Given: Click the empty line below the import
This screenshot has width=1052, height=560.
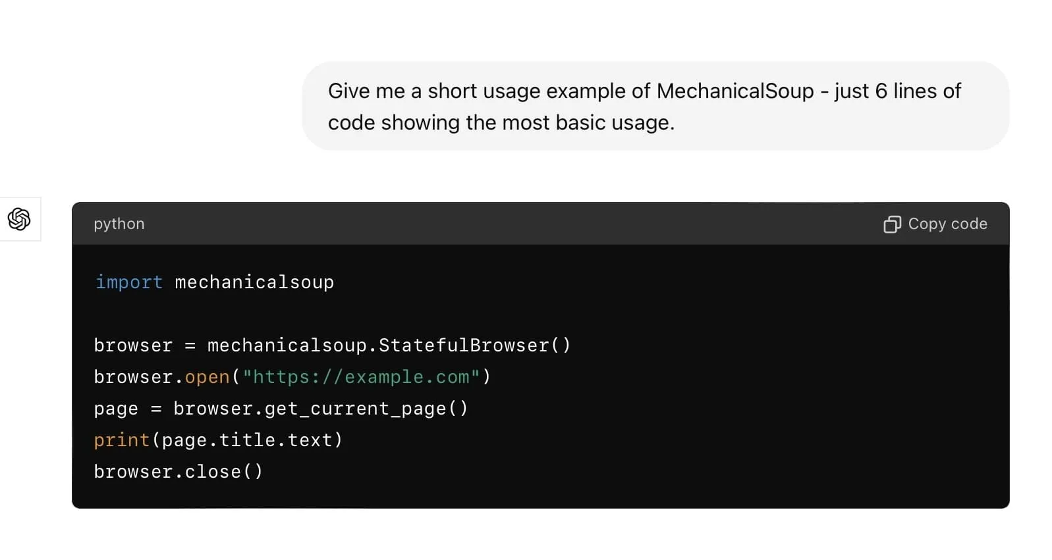Looking at the screenshot, I should pos(329,314).
